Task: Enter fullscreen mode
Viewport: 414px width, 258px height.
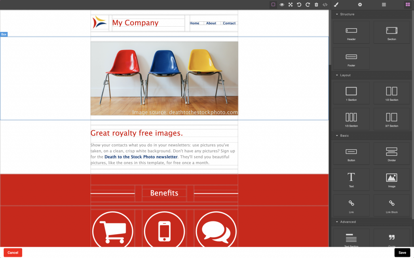Action: click(x=290, y=4)
